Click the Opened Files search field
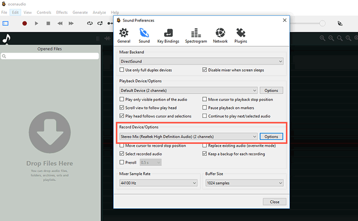The image size is (358, 221). point(50,56)
